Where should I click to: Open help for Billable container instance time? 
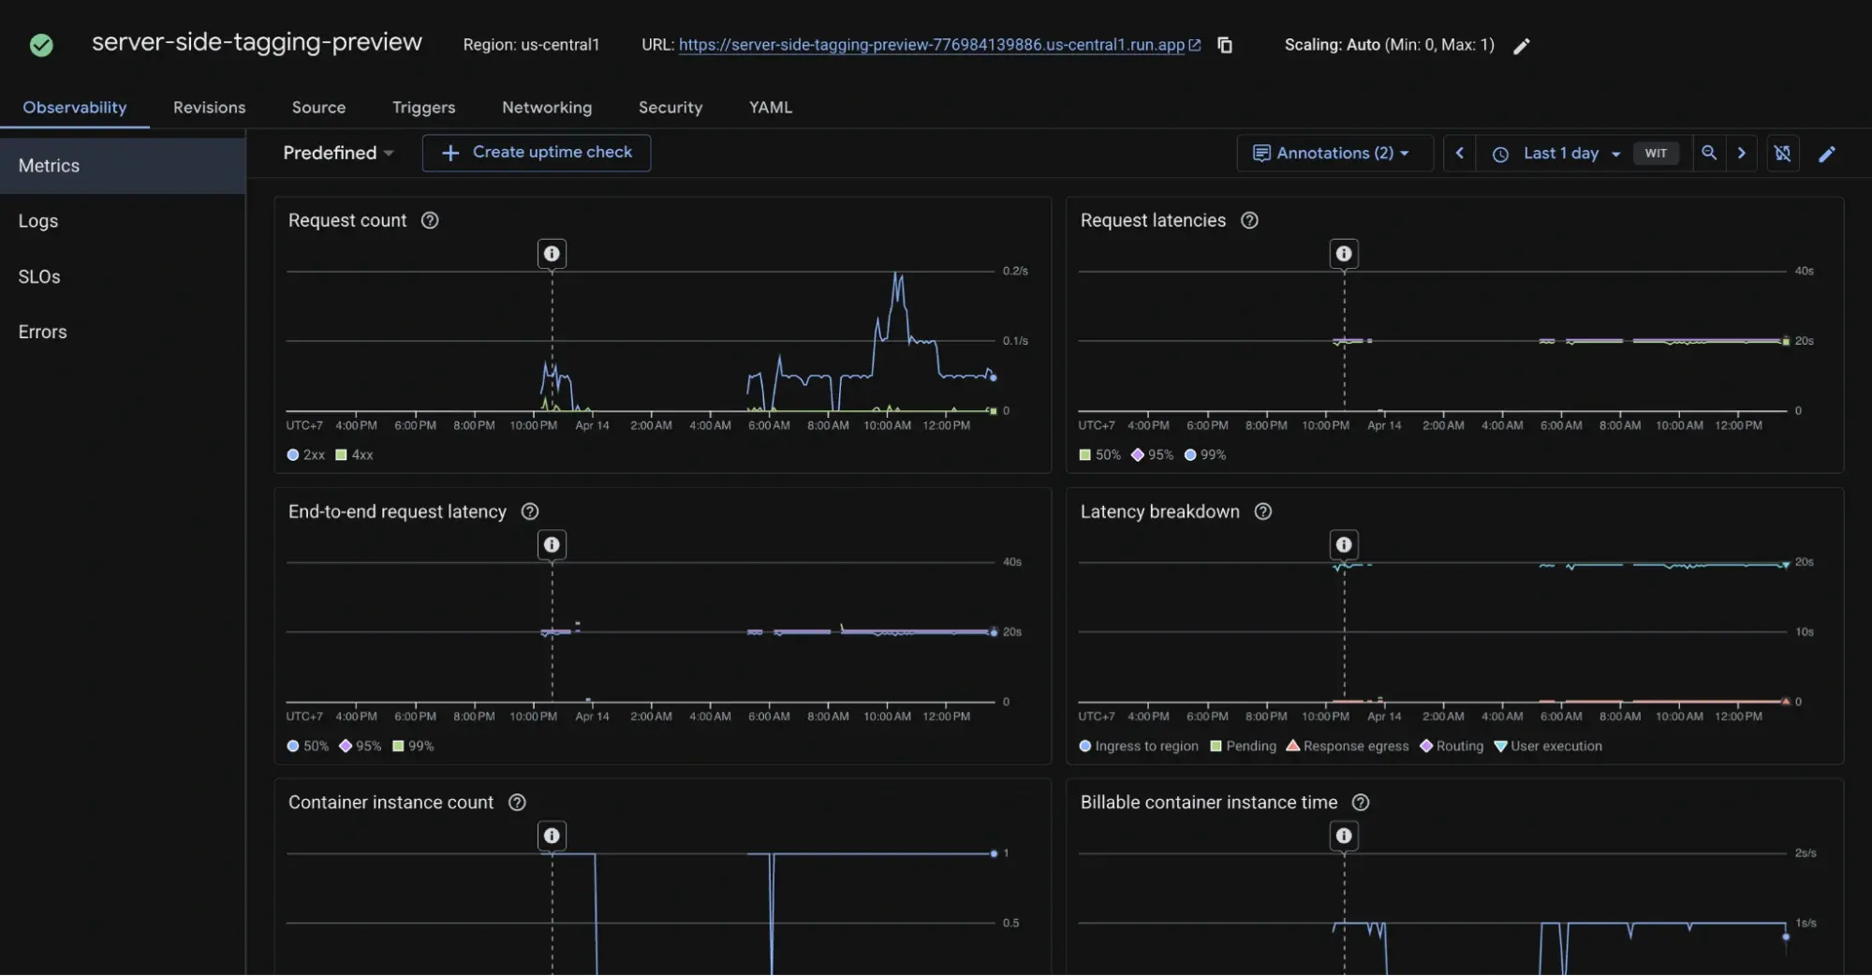click(x=1362, y=803)
